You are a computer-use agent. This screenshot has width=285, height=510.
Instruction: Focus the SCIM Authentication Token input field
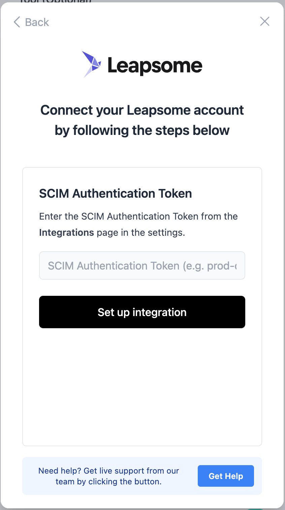coord(142,265)
